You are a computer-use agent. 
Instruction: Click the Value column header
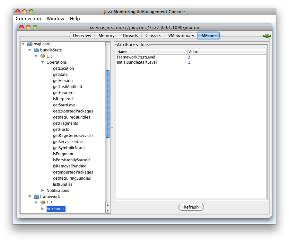pyautogui.click(x=227, y=52)
